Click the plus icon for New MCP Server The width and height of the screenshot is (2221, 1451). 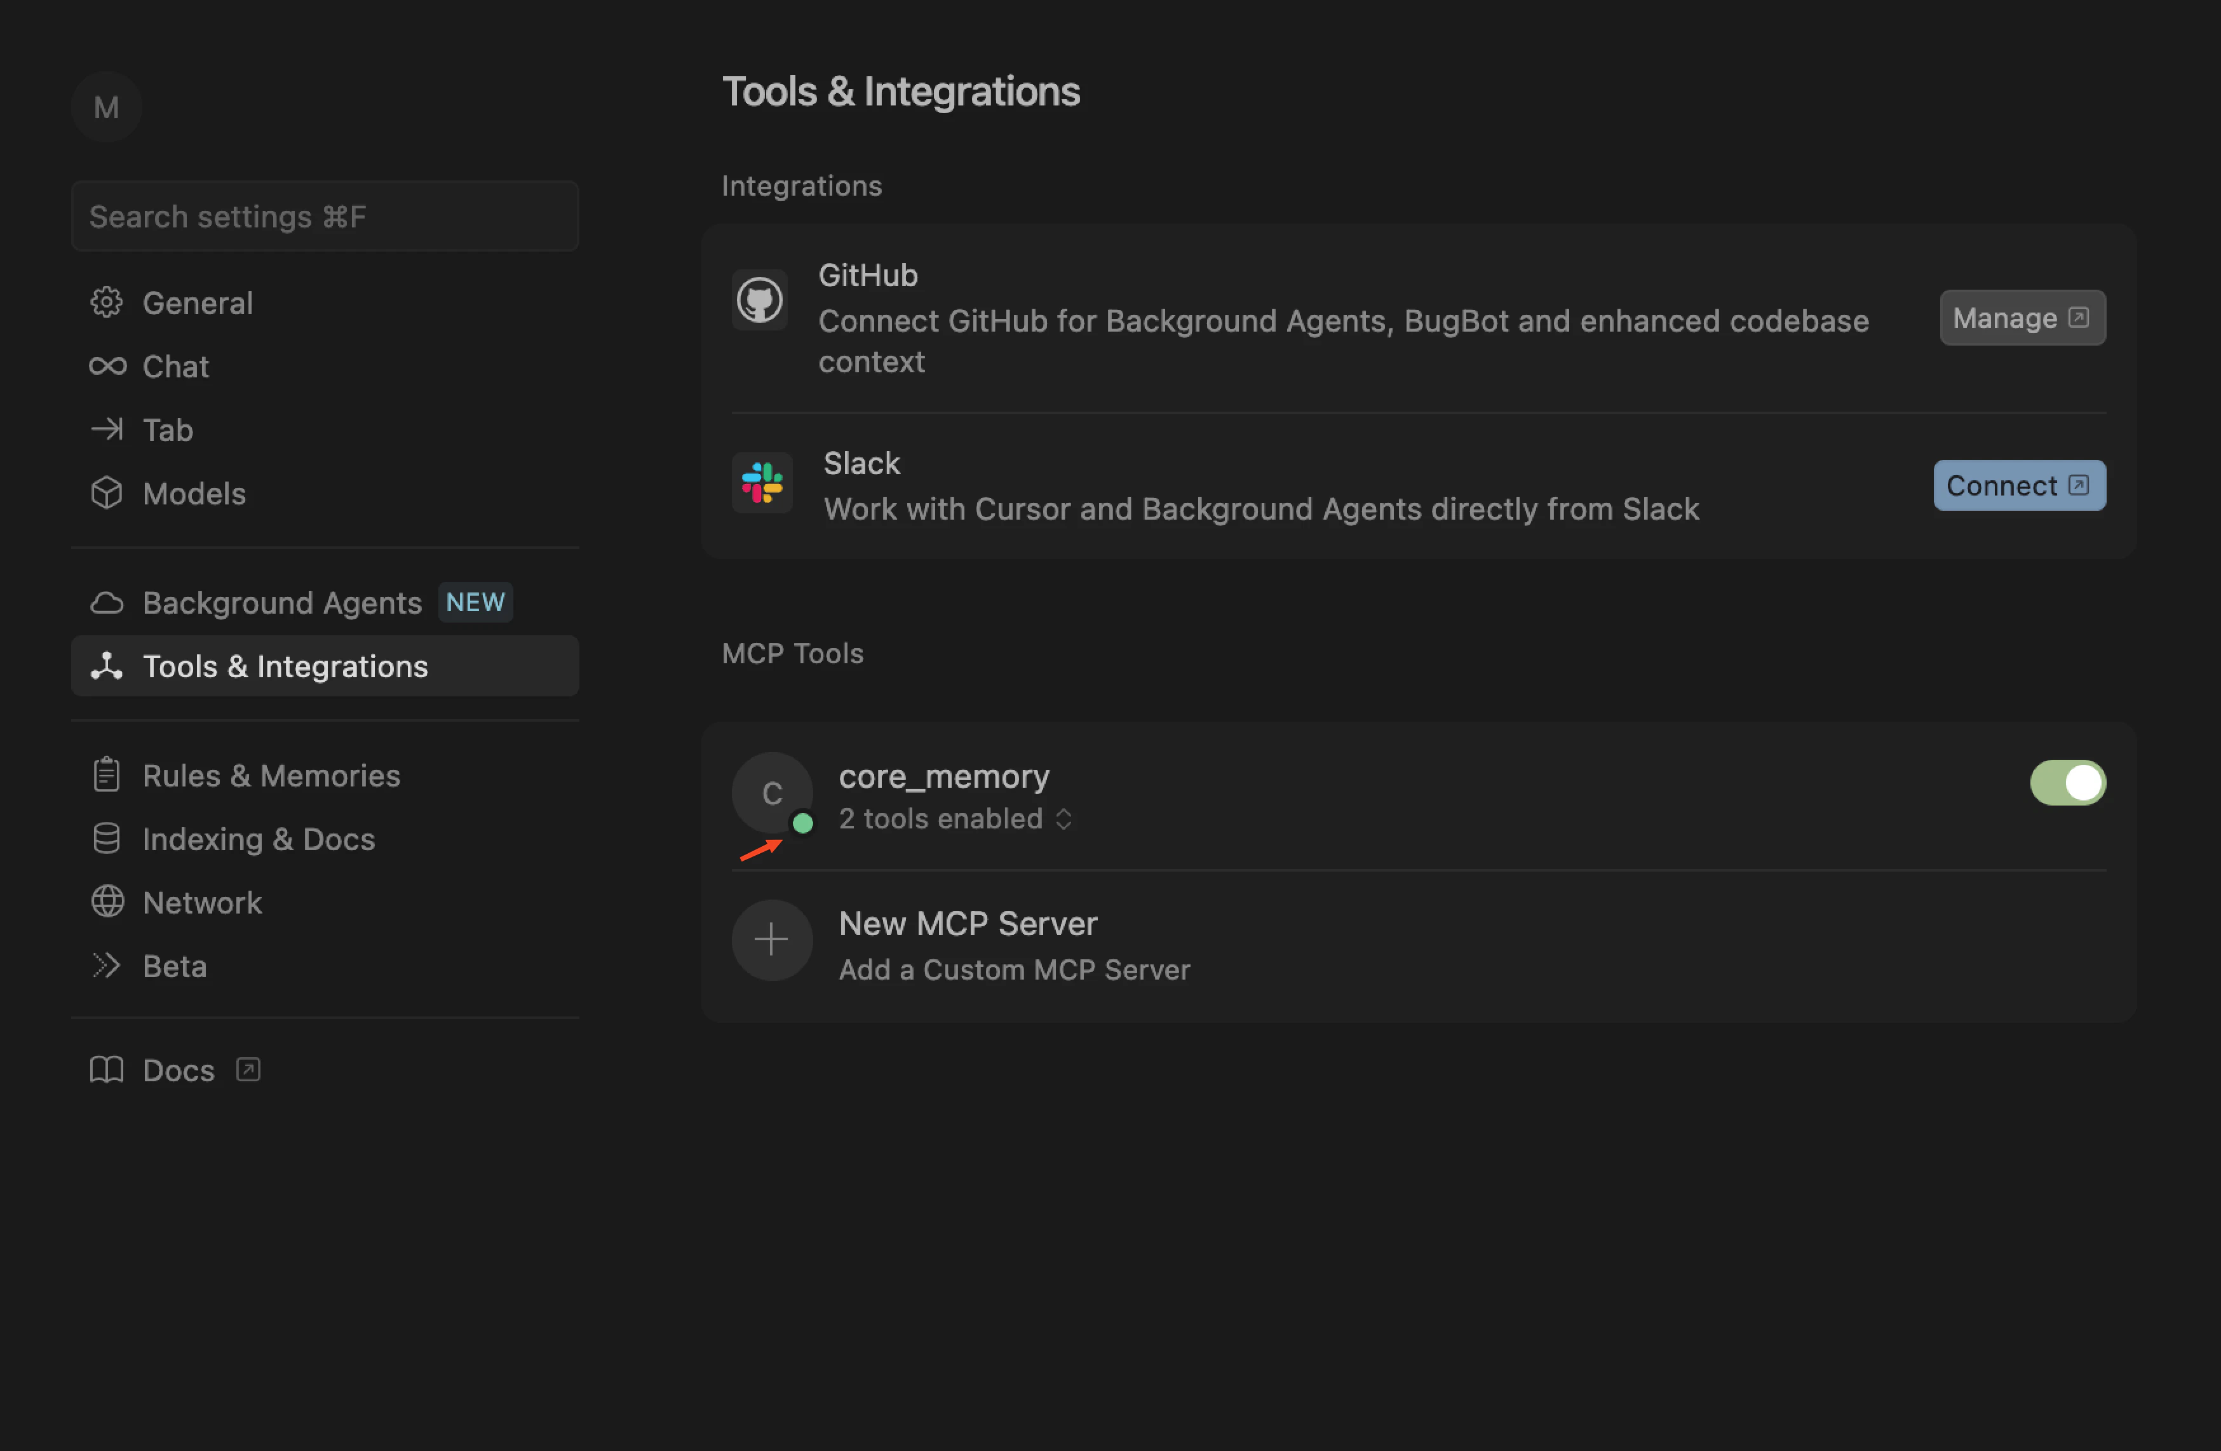[771, 940]
